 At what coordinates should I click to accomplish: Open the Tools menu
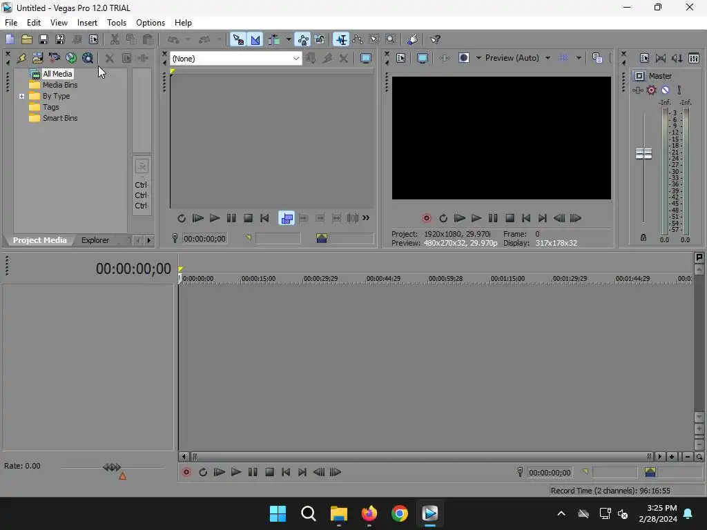(116, 23)
